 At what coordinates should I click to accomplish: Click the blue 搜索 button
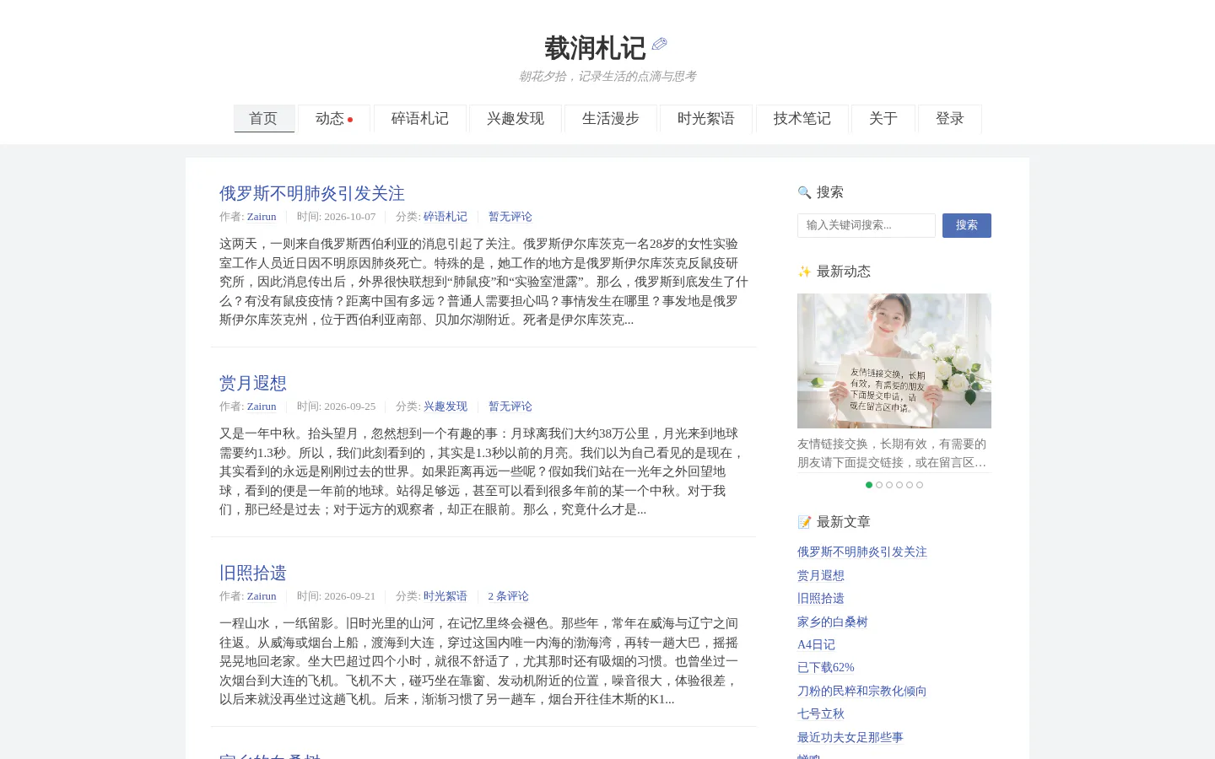(967, 225)
